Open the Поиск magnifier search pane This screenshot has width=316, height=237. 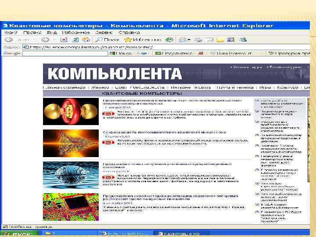point(107,39)
